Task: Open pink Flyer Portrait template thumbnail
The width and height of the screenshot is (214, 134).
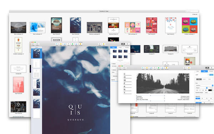Action: pyautogui.click(x=19, y=85)
